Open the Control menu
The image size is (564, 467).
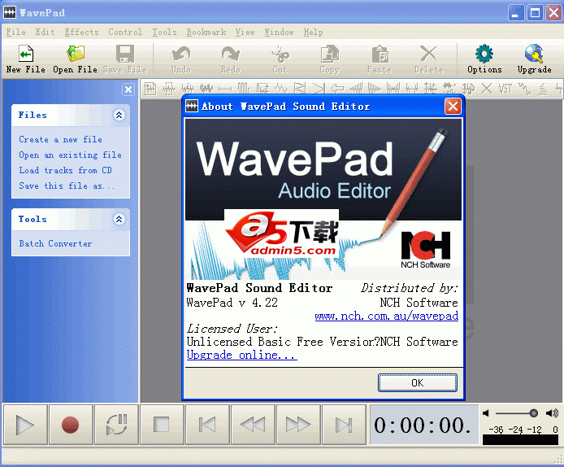click(x=125, y=32)
